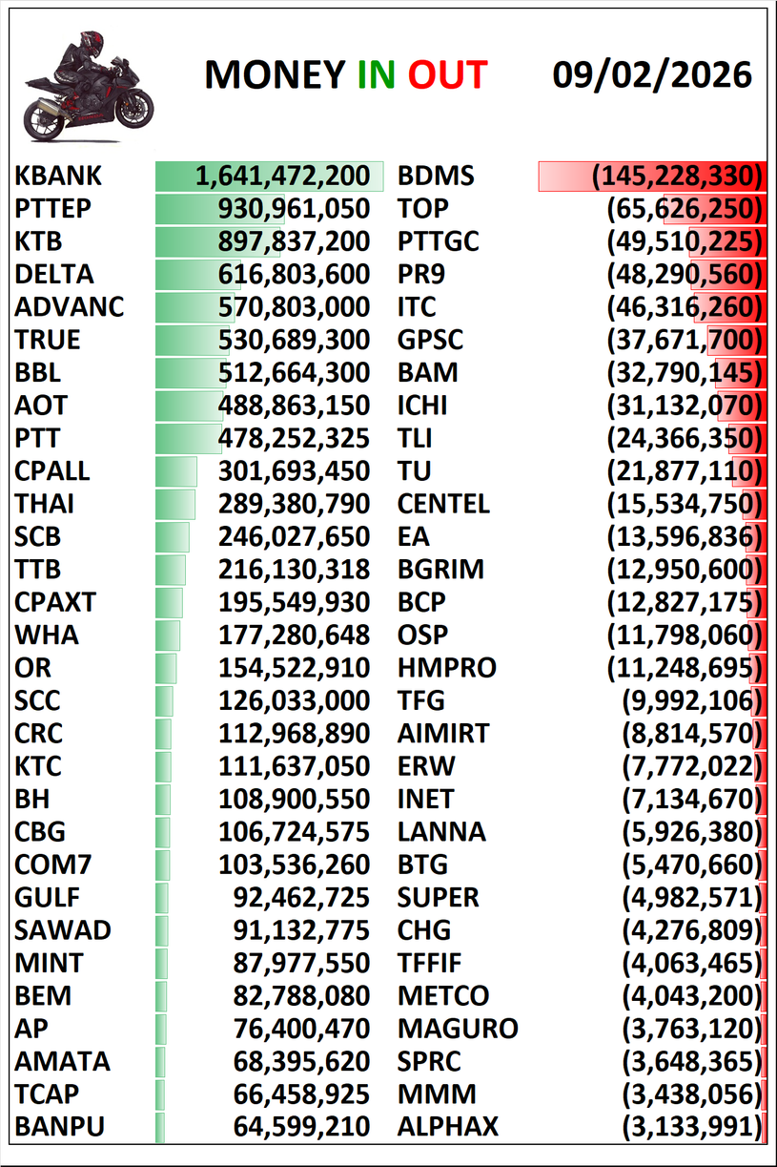The image size is (777, 1167).
Task: Click the KBANK ticker label
Action: tap(58, 177)
